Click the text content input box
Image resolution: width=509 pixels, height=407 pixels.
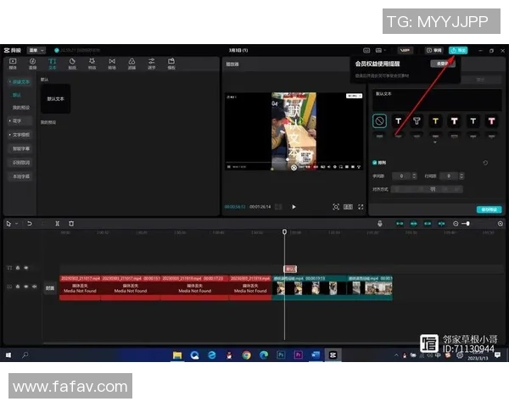436,100
